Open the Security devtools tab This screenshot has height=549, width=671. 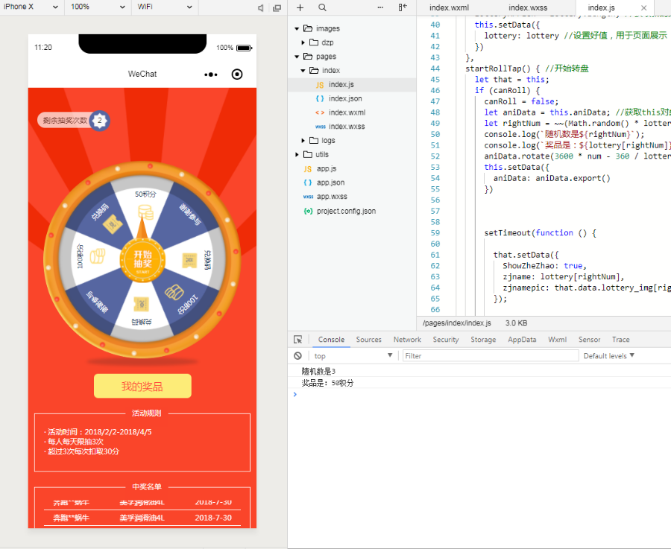446,340
